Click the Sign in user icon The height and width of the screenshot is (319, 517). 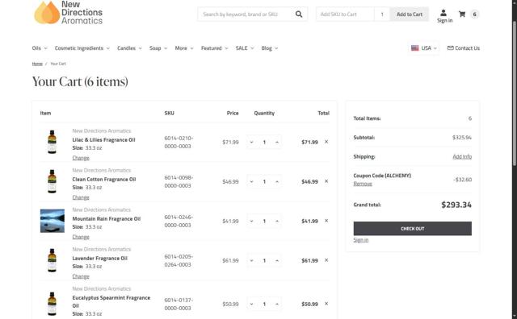click(x=443, y=13)
